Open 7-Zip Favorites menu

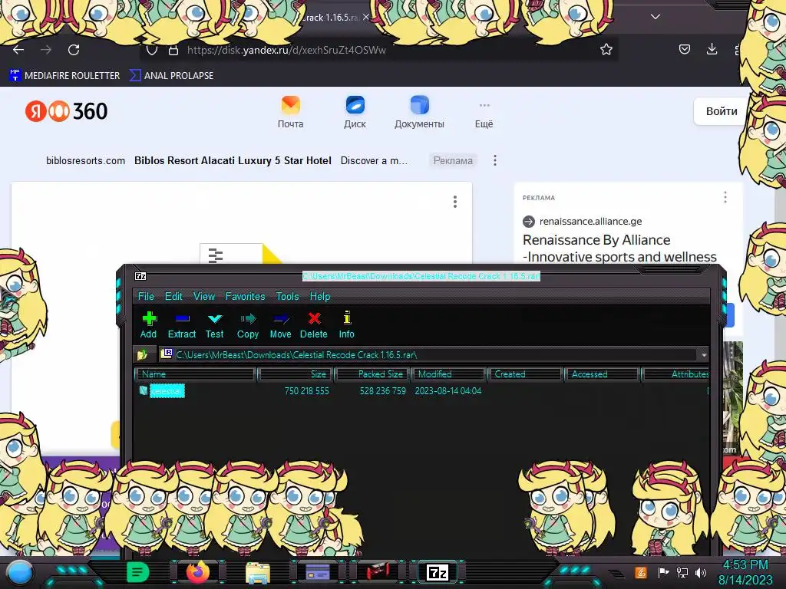(245, 296)
